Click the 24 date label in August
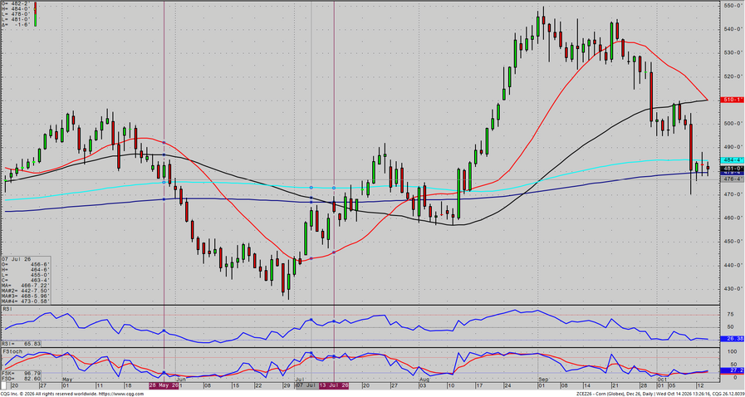This screenshot has width=745, height=397. [509, 384]
